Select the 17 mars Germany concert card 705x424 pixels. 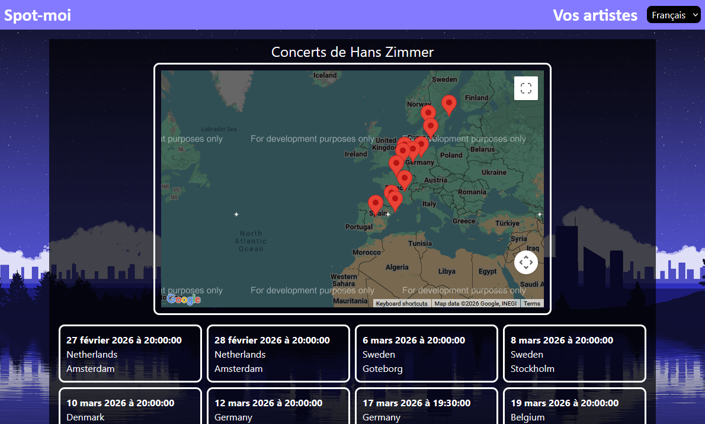click(x=426, y=409)
